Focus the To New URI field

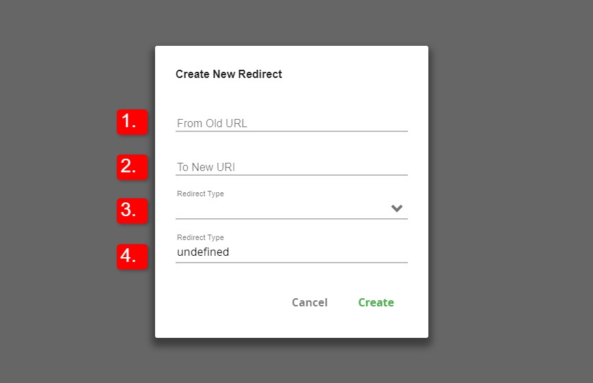(x=292, y=167)
